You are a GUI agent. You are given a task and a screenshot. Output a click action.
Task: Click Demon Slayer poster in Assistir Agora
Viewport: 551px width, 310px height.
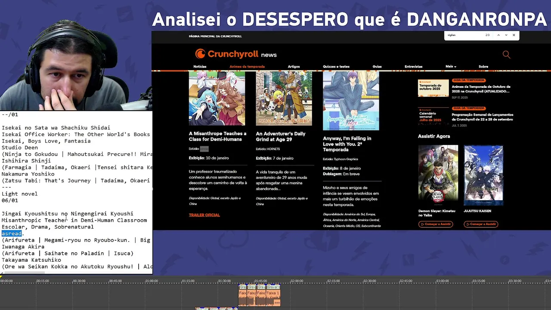tap(438, 175)
